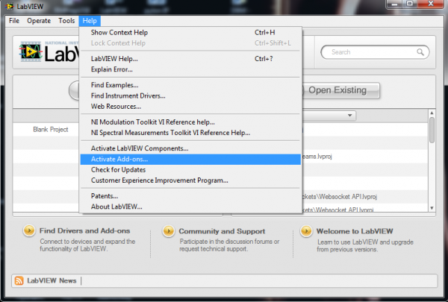
Task: Open the File menu
Action: pyautogui.click(x=14, y=21)
